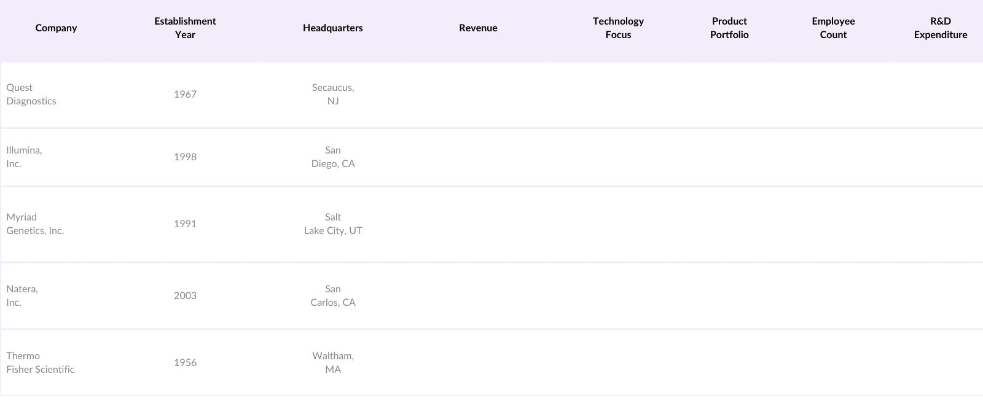Select the Headquarters column header
The height and width of the screenshot is (401, 983).
click(332, 28)
